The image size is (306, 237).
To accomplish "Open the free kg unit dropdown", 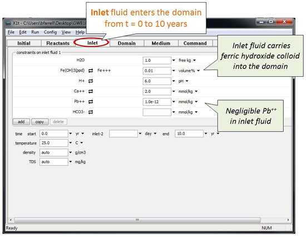I will 194,60.
